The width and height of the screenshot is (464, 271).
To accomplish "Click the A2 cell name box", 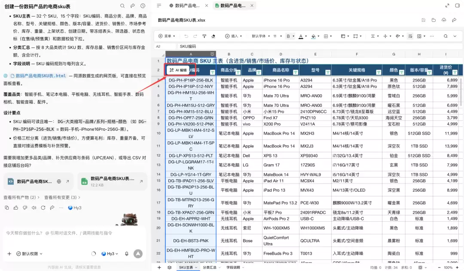I will pyautogui.click(x=165, y=46).
